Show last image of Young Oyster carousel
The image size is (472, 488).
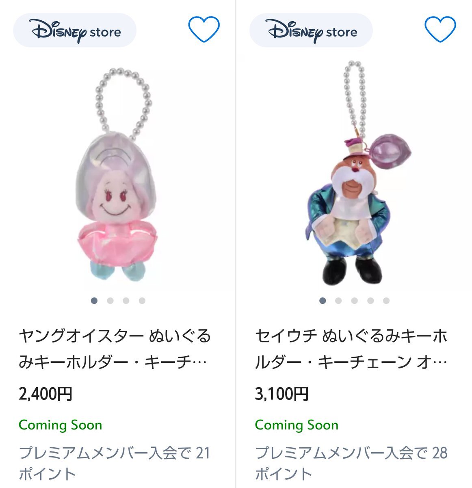(x=142, y=301)
